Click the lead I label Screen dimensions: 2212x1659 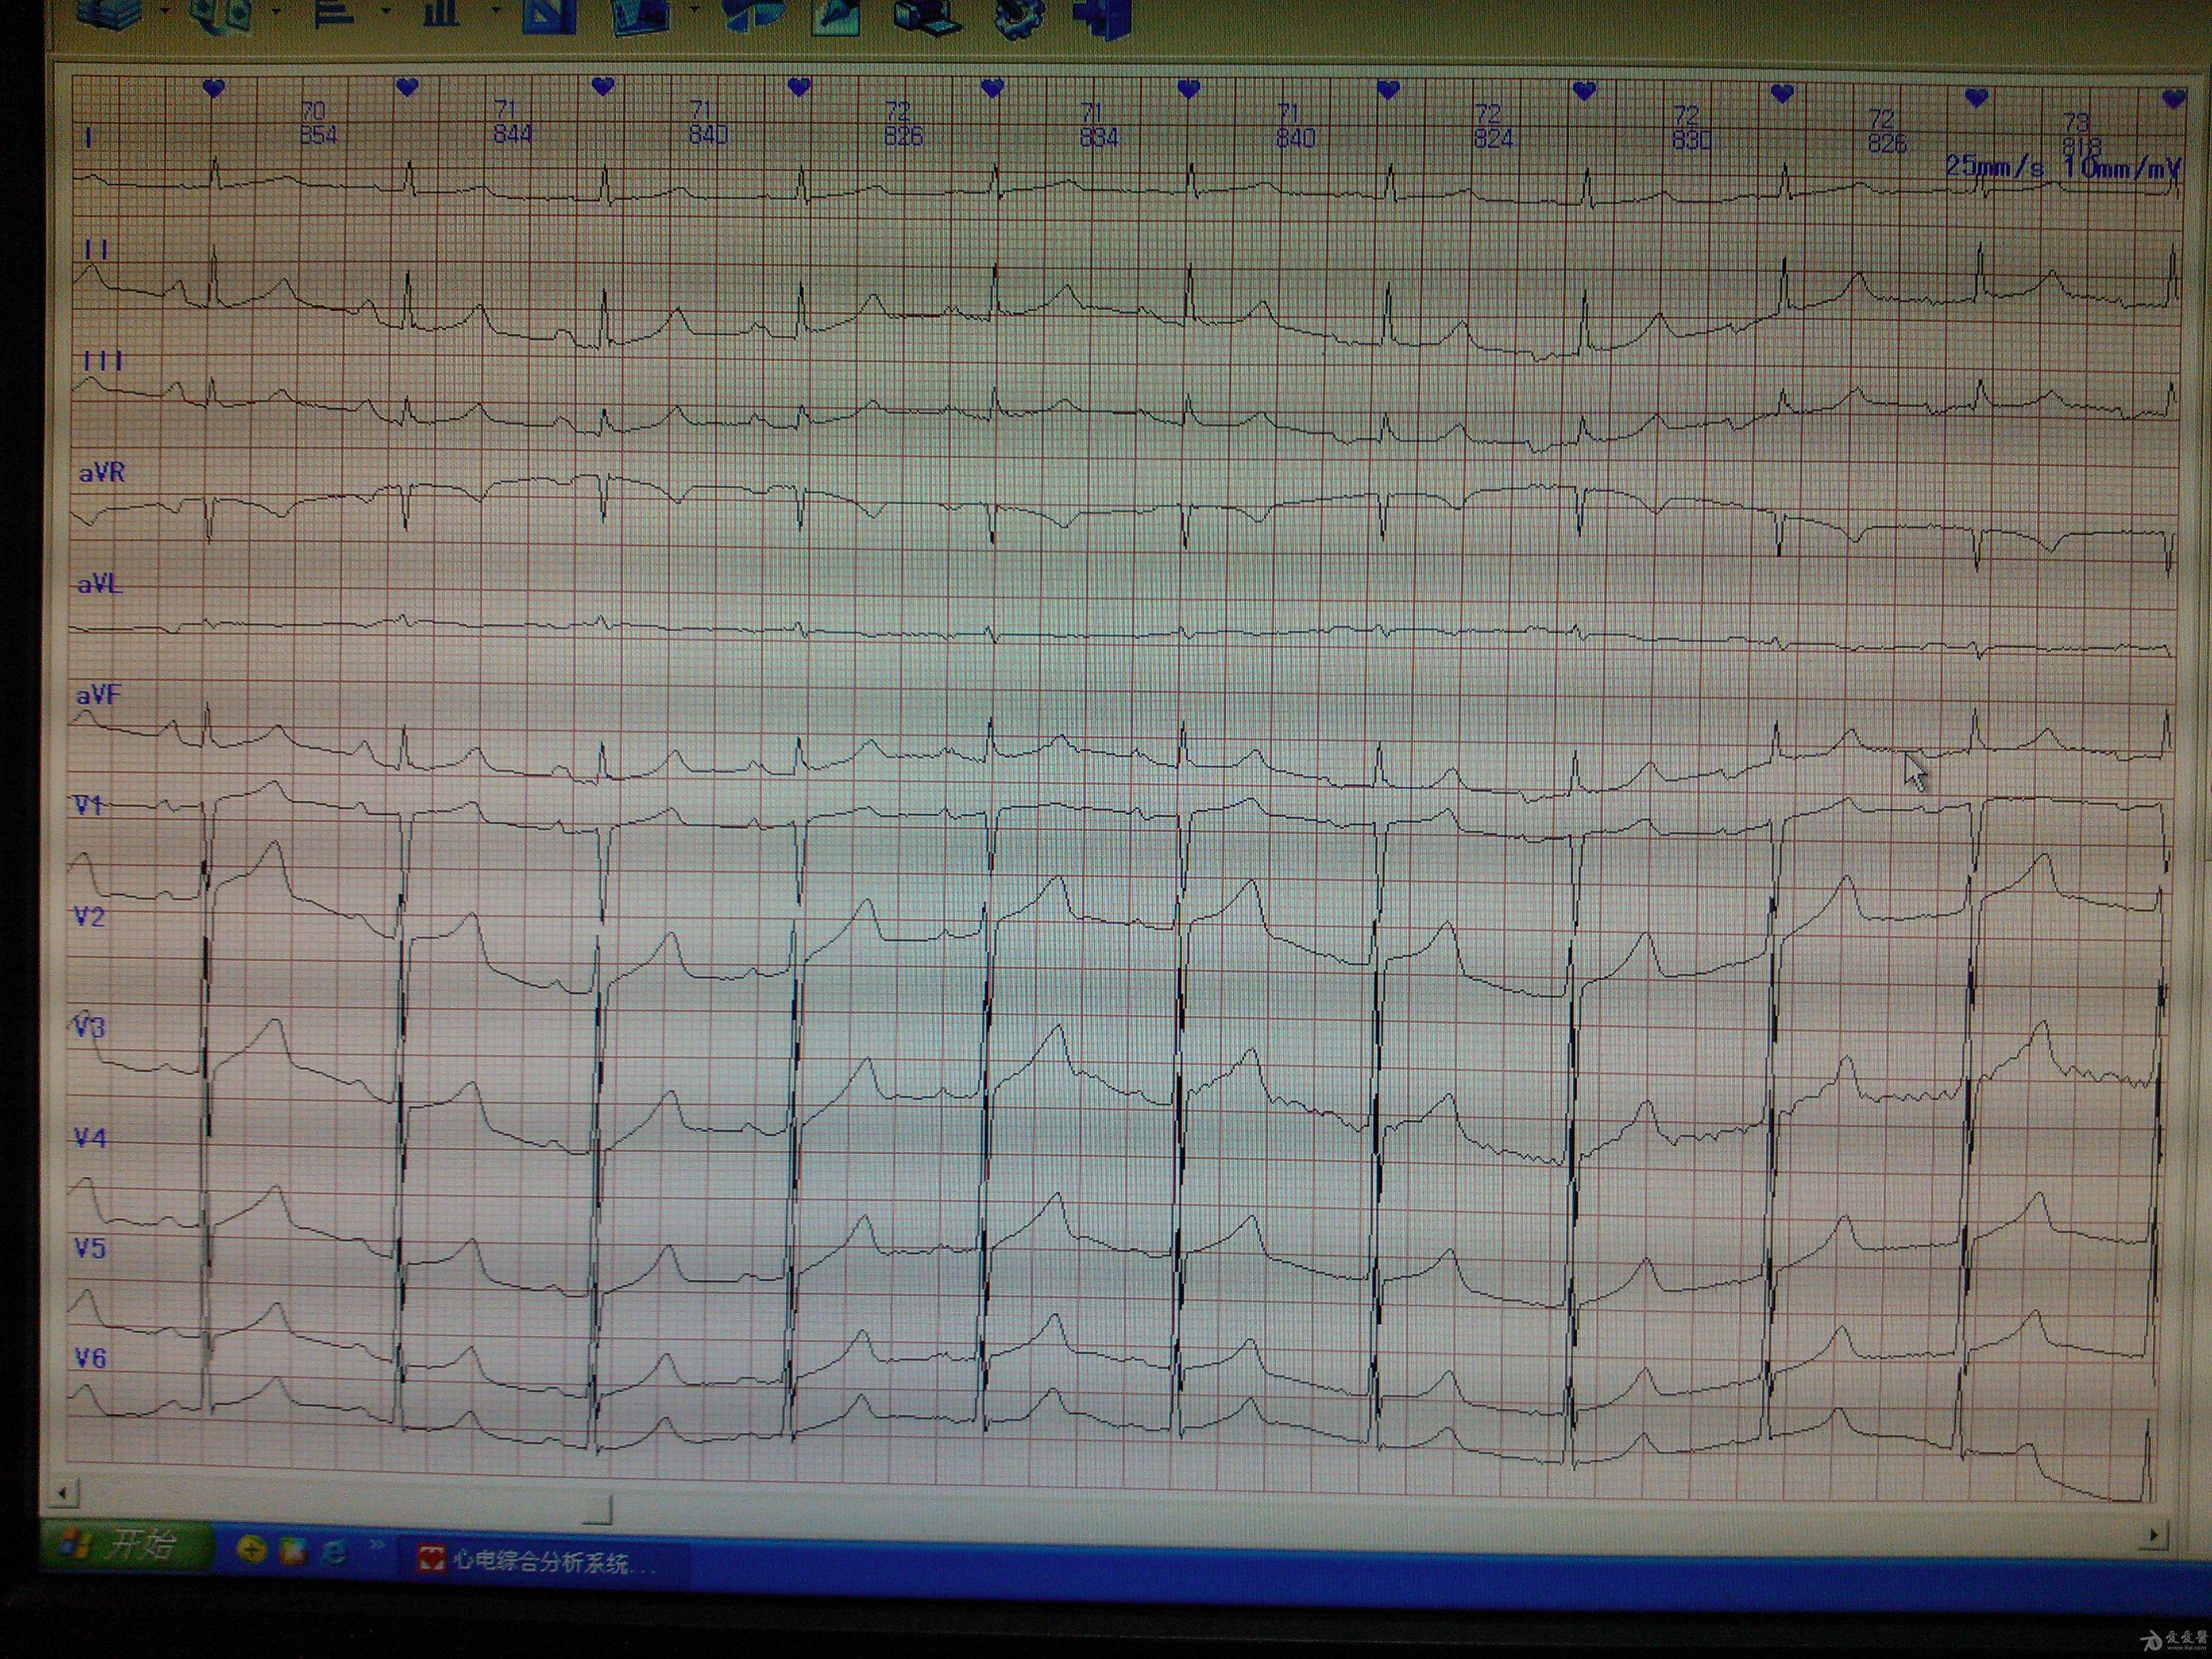point(89,137)
